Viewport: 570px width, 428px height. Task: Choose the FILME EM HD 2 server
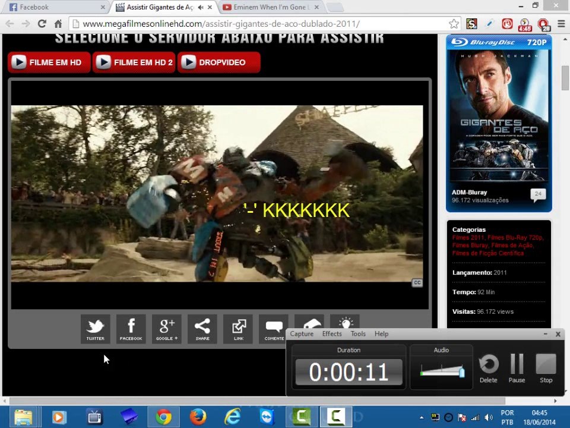click(x=134, y=62)
